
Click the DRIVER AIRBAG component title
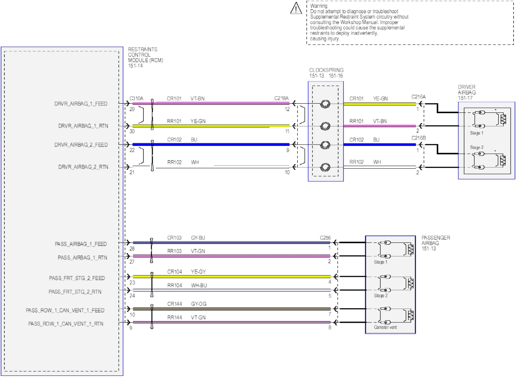pyautogui.click(x=467, y=90)
